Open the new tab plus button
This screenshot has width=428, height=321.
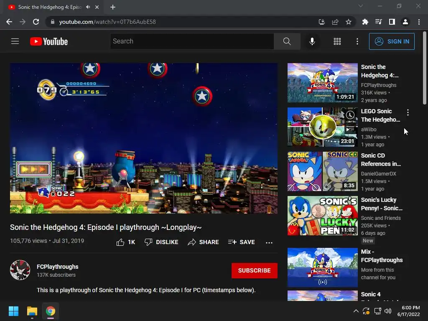point(113,7)
